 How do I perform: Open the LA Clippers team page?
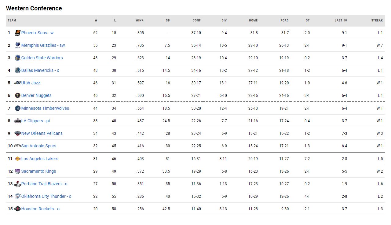35,121
